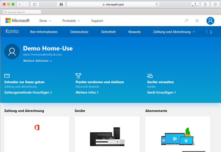Click Microsoft Rewards subtitle text
The width and height of the screenshot is (221, 152).
[87, 87]
